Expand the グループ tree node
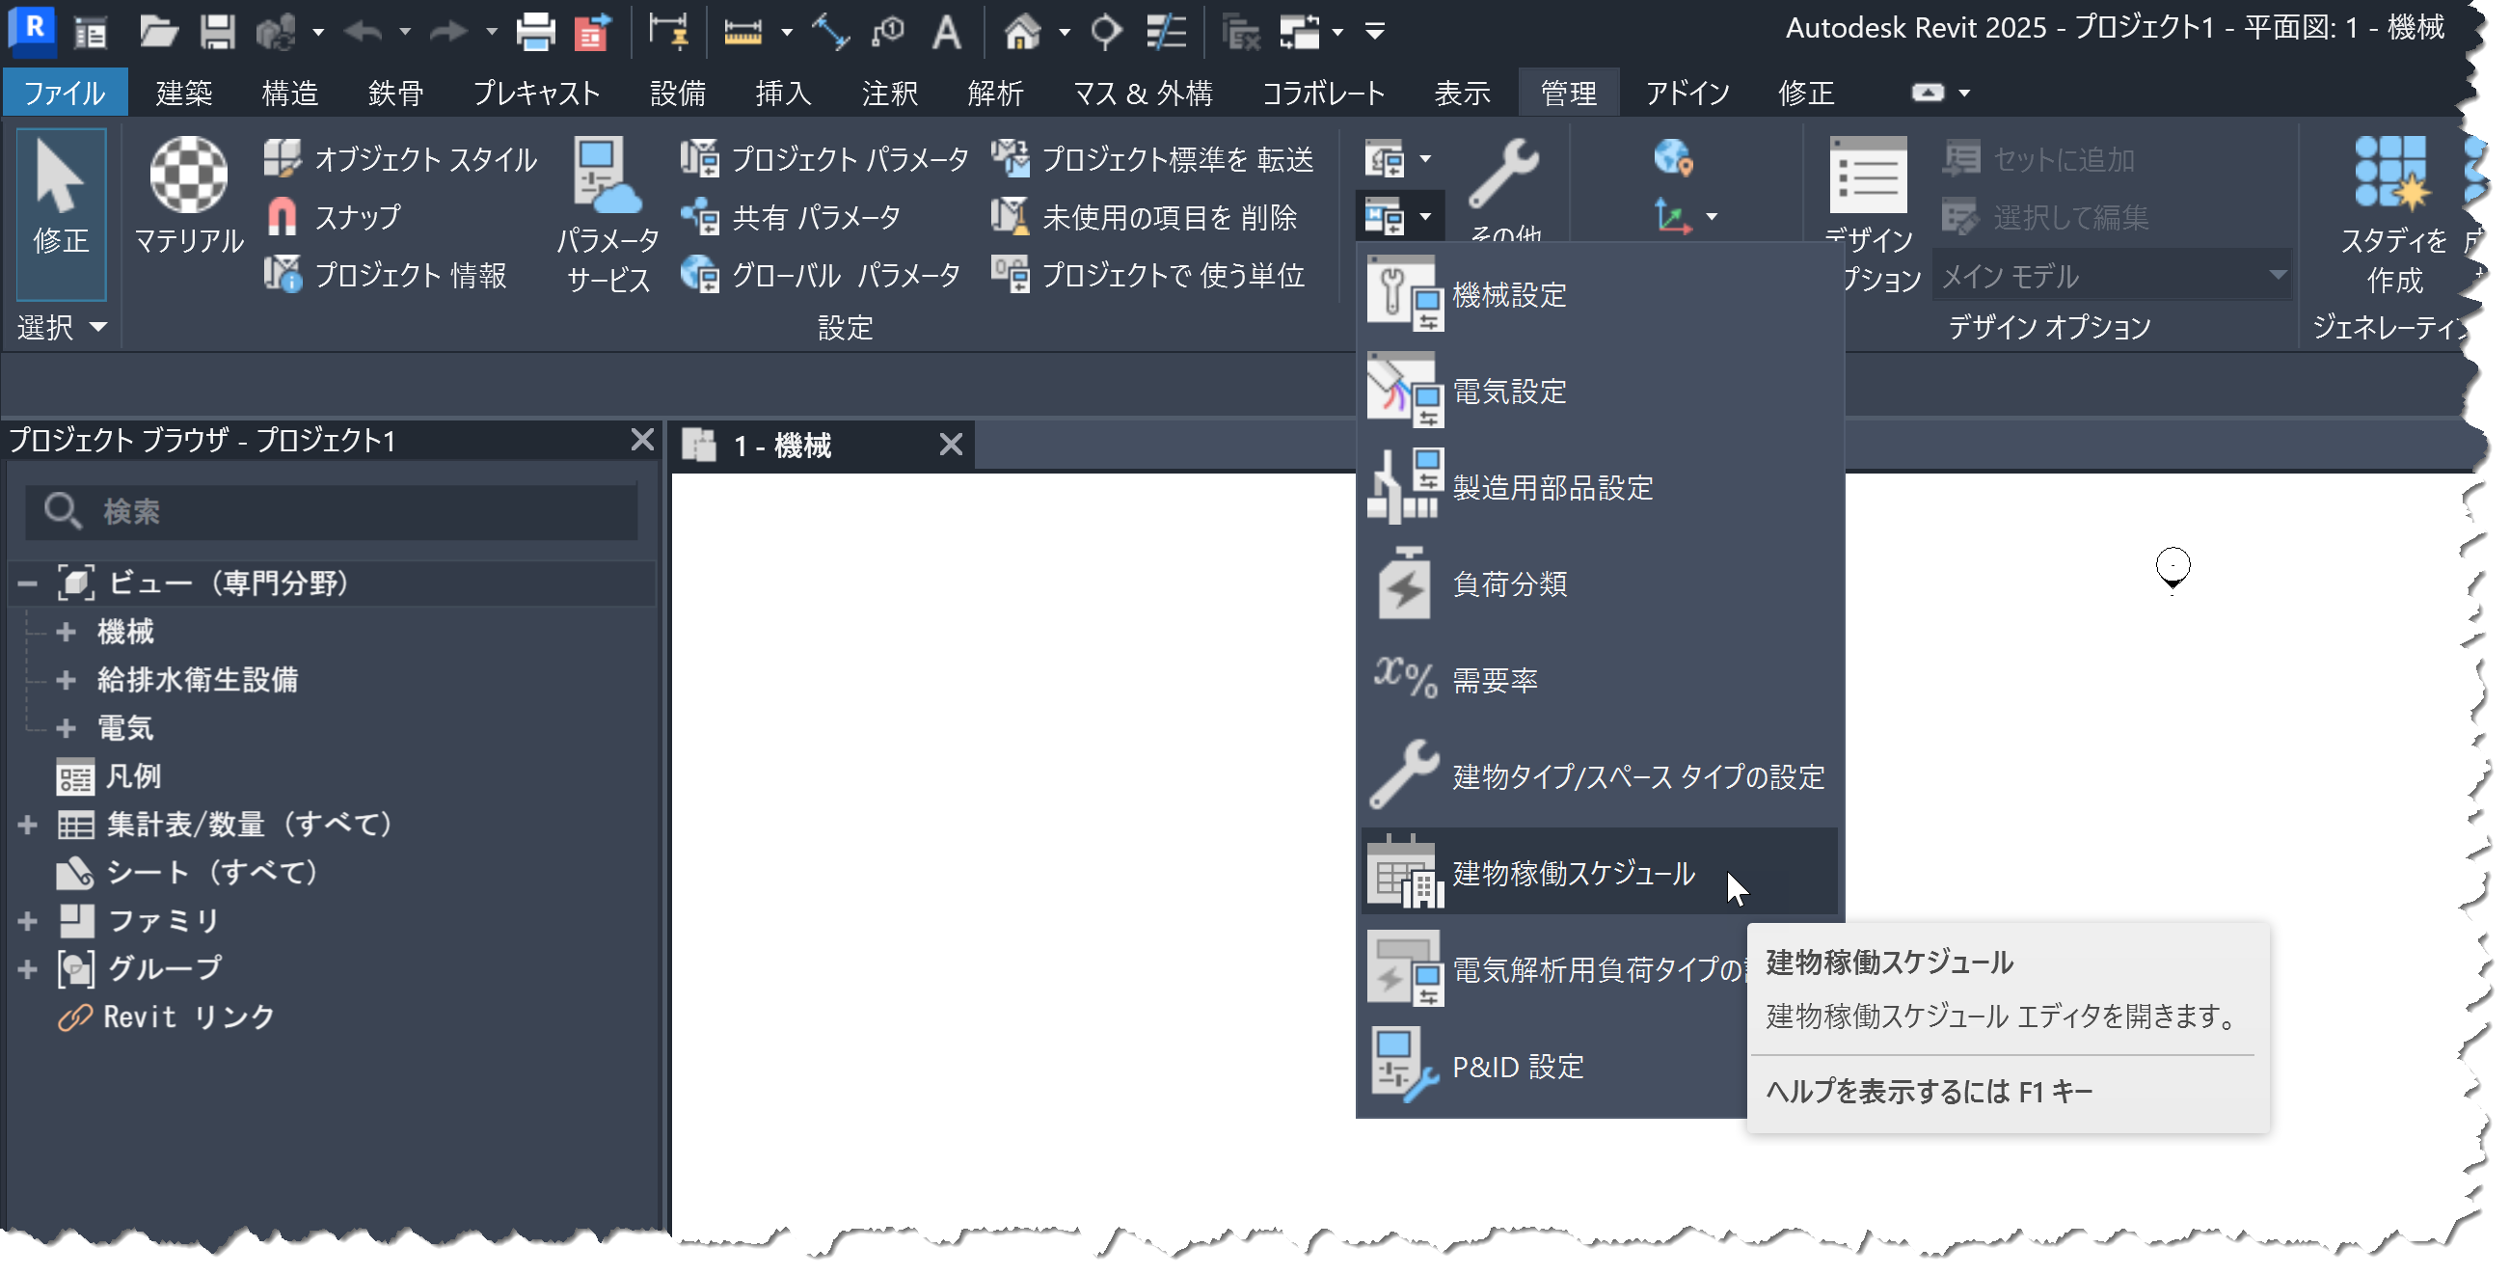Image resolution: width=2510 pixels, height=1274 pixels. coord(27,969)
